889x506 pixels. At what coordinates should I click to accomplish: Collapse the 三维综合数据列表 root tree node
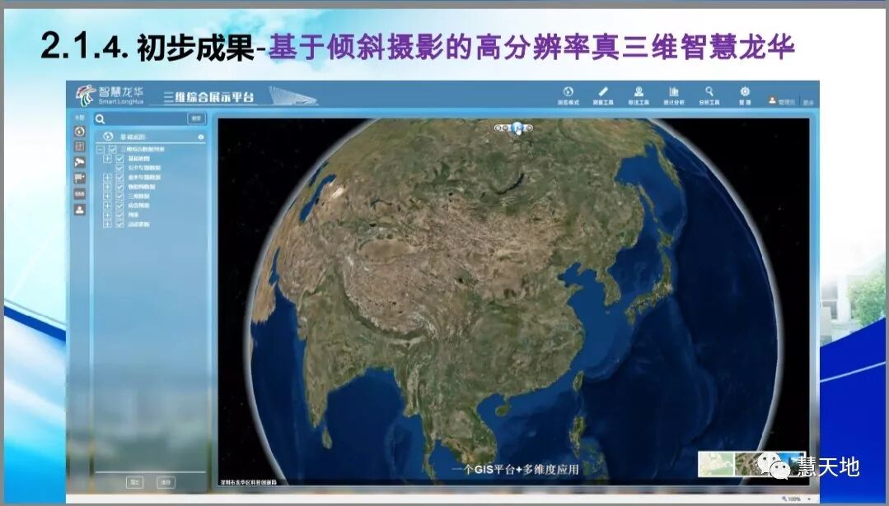pyautogui.click(x=101, y=150)
